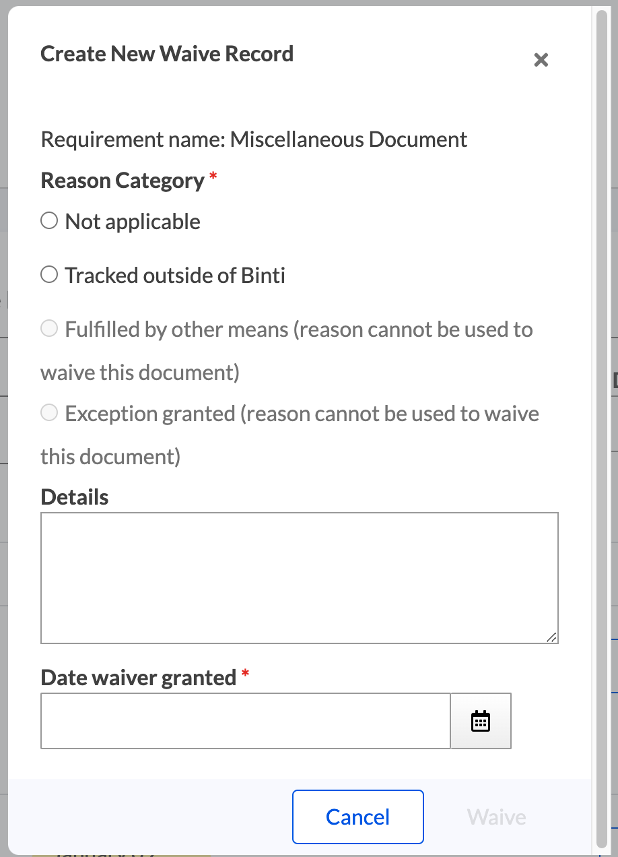Click inside the Details text area
Viewport: 618px width, 857px height.
(x=299, y=577)
